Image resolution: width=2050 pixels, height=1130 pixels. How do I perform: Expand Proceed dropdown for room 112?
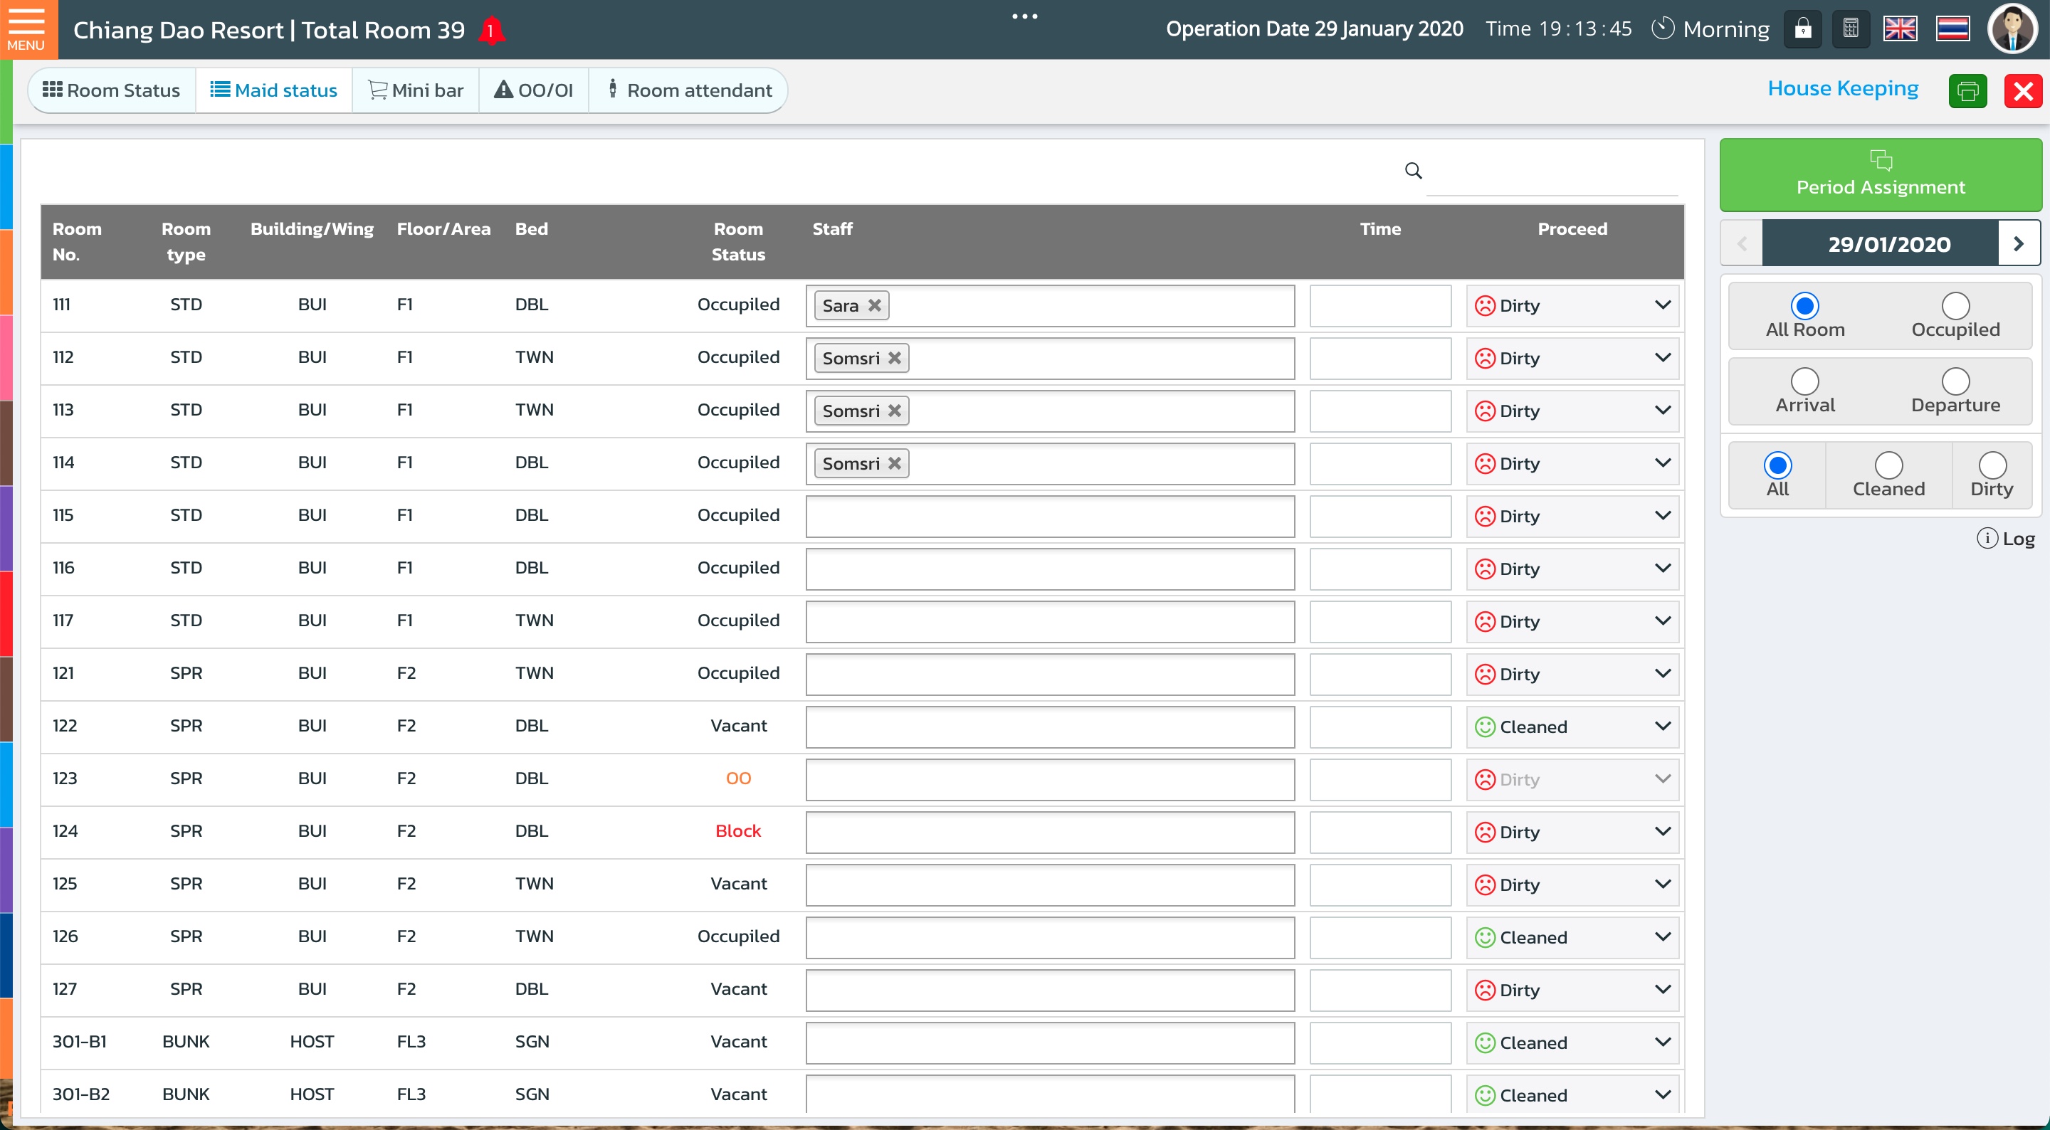coord(1661,358)
